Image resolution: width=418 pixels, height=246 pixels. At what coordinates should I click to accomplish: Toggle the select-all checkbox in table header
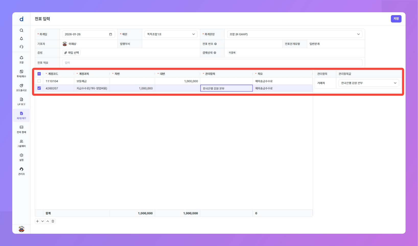[39, 74]
